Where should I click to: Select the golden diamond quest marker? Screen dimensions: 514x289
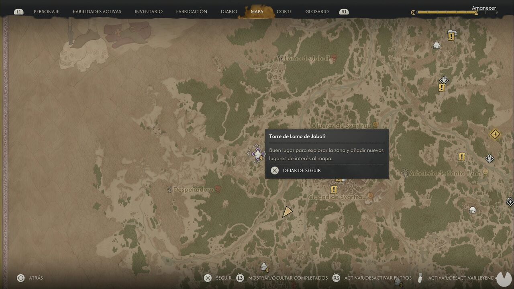(495, 134)
